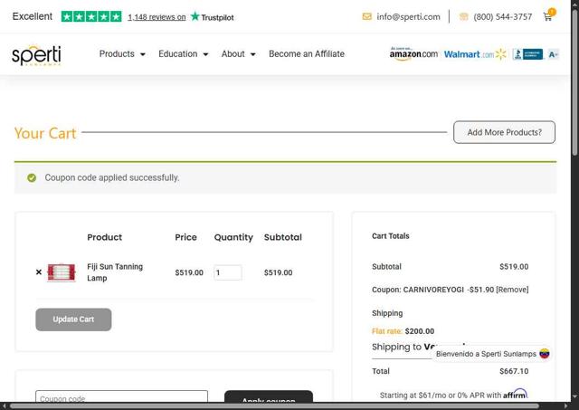
Task: Click the Cart Totals heading
Action: pos(390,236)
